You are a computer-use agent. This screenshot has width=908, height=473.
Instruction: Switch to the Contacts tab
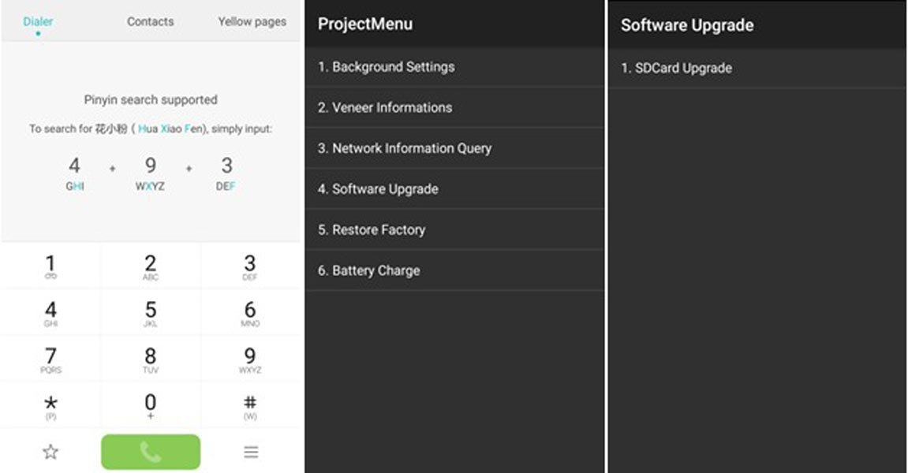pyautogui.click(x=150, y=21)
